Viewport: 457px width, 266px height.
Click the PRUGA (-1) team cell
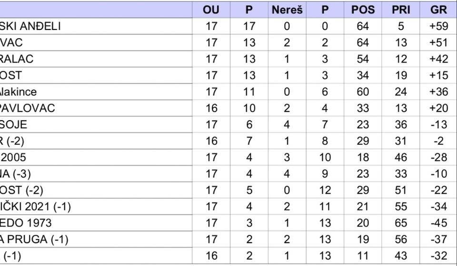[x=34, y=239]
